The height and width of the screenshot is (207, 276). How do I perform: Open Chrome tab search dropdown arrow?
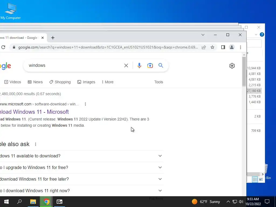point(203,35)
